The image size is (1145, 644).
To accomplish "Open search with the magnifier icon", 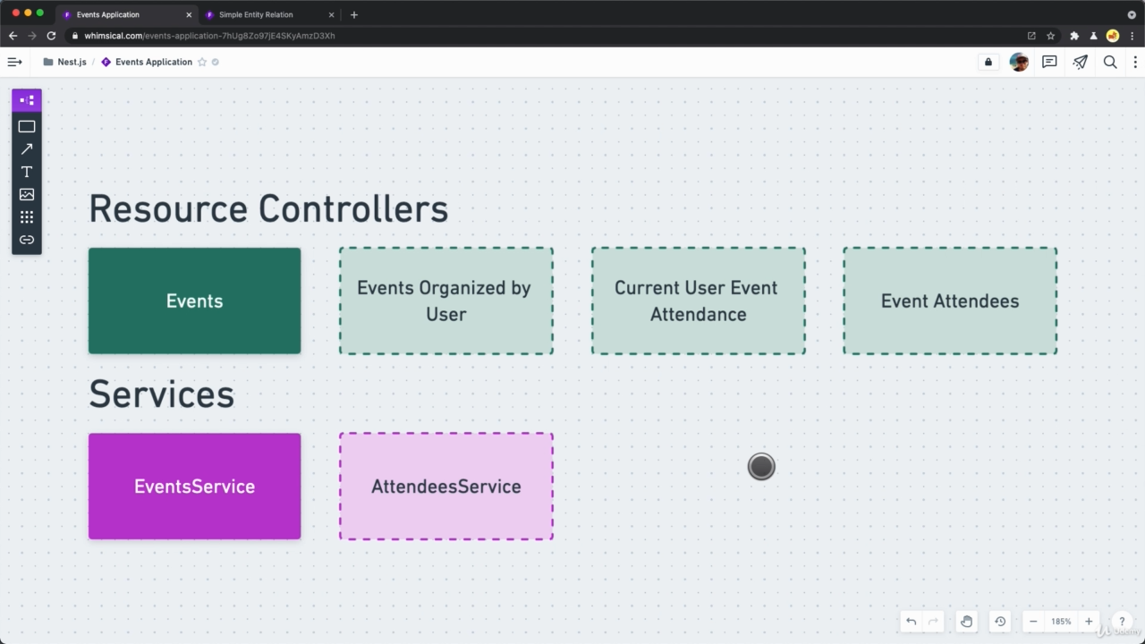I will pyautogui.click(x=1110, y=62).
